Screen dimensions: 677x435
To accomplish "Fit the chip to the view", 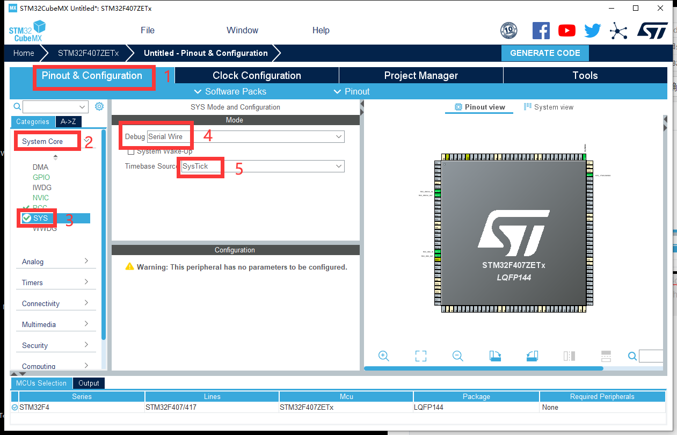I will point(421,356).
